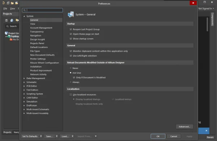Click the Preferences search input field

pyautogui.click(x=42, y=10)
